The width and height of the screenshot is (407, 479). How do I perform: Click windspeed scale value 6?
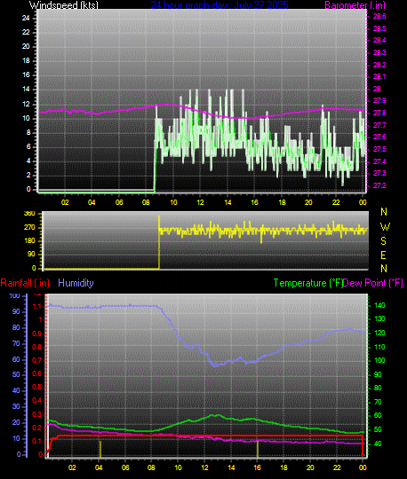(x=28, y=146)
